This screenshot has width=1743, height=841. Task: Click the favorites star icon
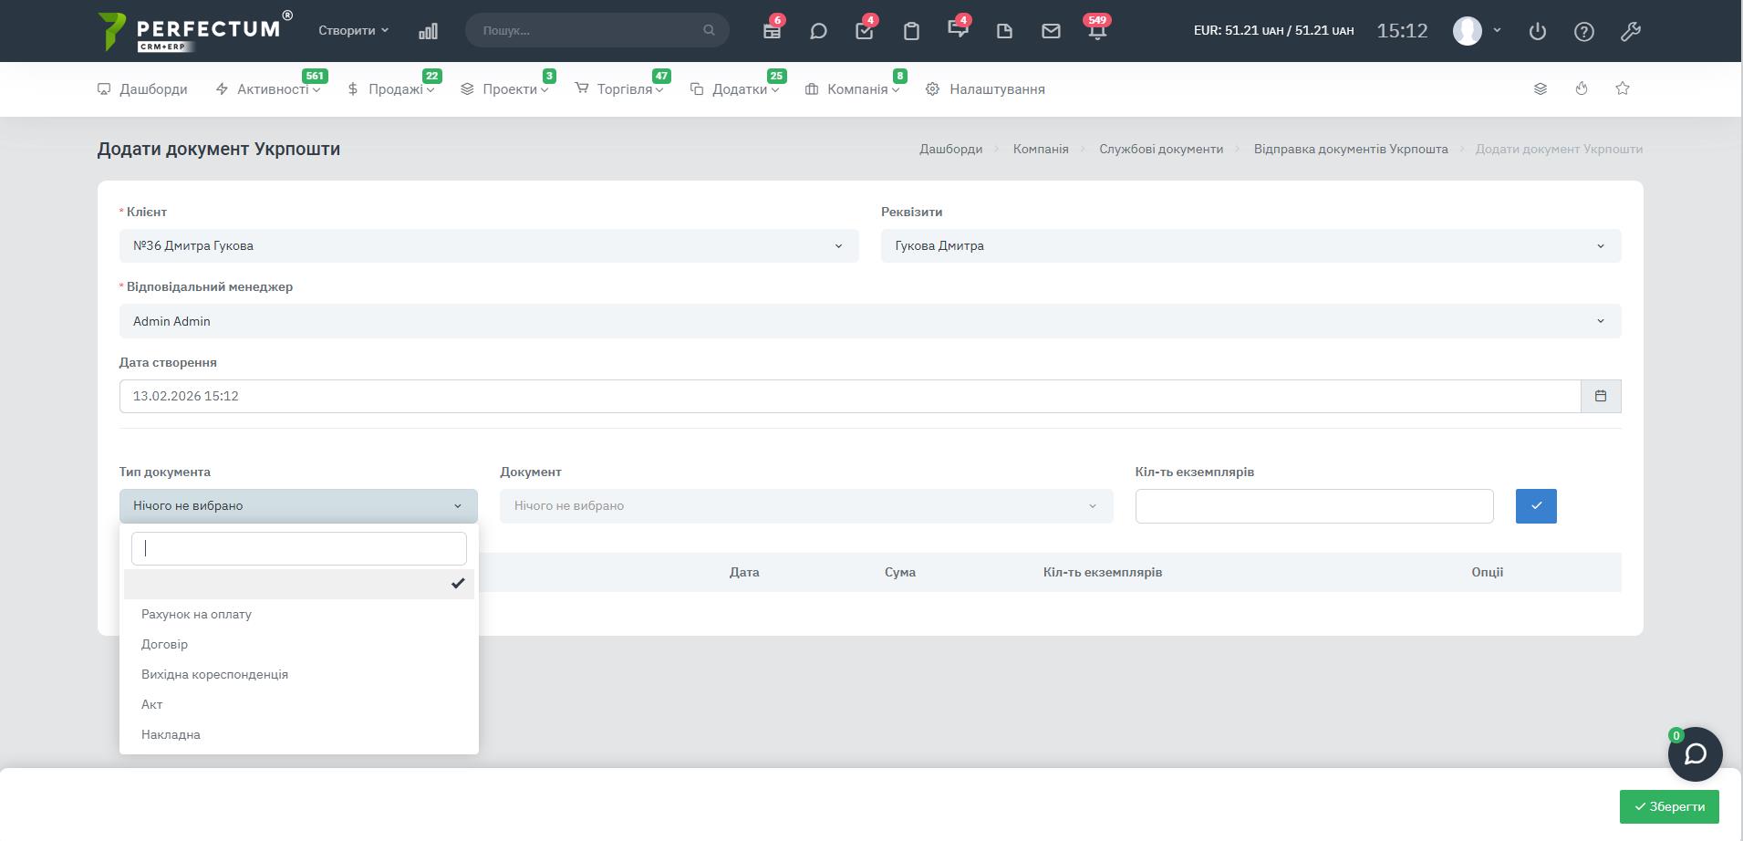pos(1623,88)
